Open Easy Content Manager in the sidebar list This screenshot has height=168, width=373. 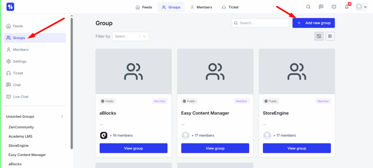click(x=27, y=155)
